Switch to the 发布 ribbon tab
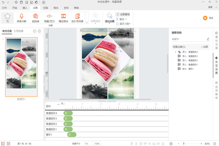219x146 pixels. (66, 8)
